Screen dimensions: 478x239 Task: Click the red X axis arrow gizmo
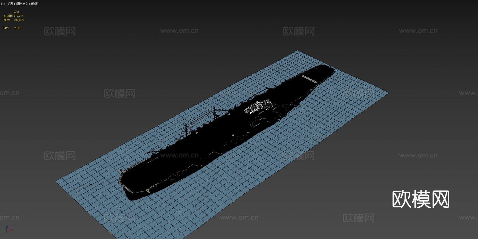click(11, 229)
